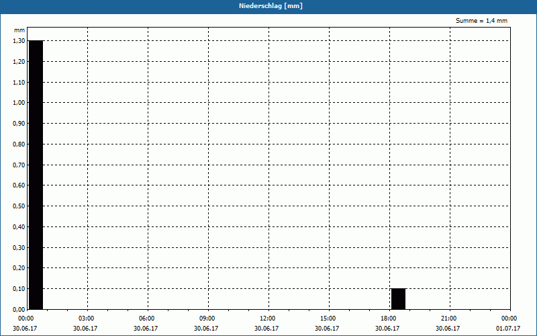The height and width of the screenshot is (336, 537).
Task: Click the 21:00 time label
Action: [x=448, y=319]
